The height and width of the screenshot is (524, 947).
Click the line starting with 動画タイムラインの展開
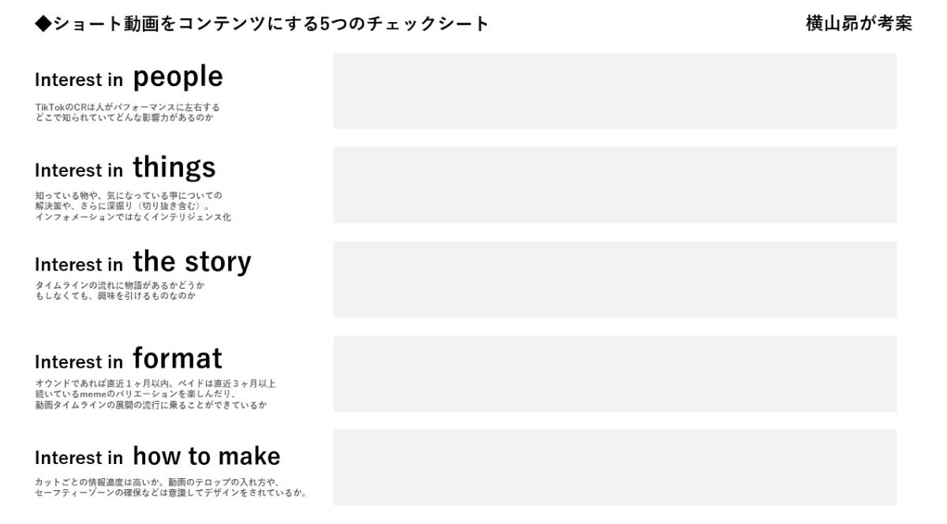(x=151, y=405)
